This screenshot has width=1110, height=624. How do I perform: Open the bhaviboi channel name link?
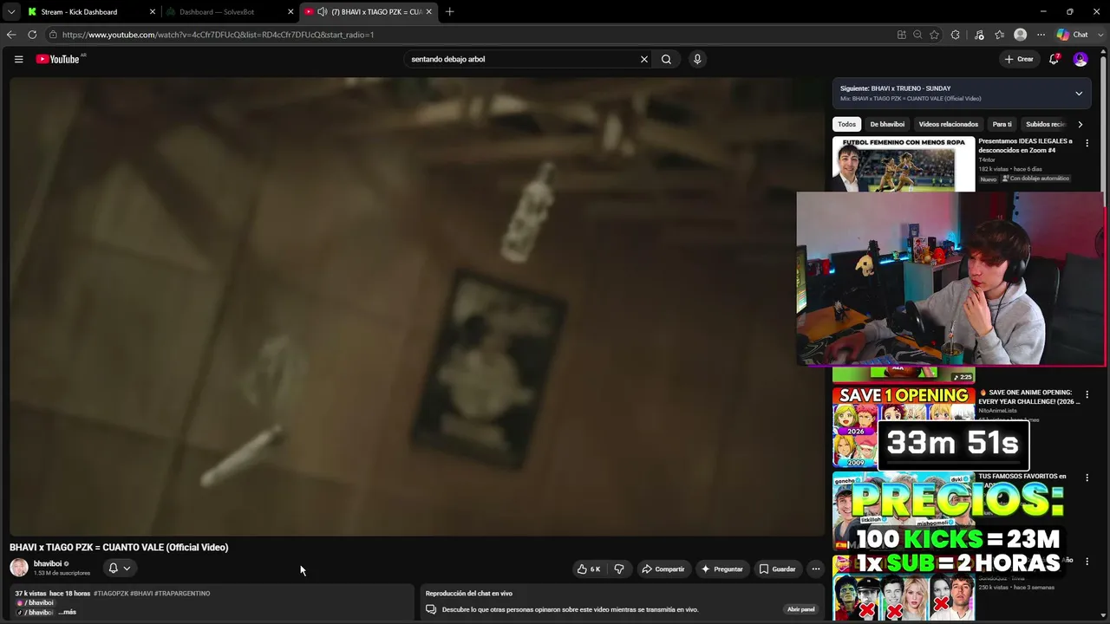pos(47,564)
